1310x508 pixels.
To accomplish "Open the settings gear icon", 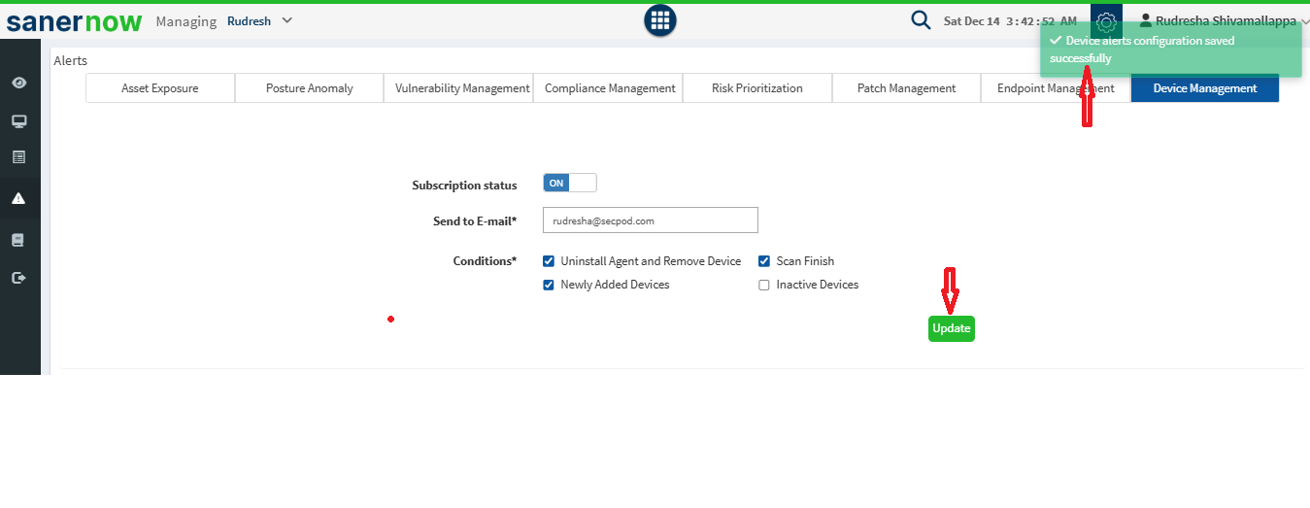I will click(1106, 21).
